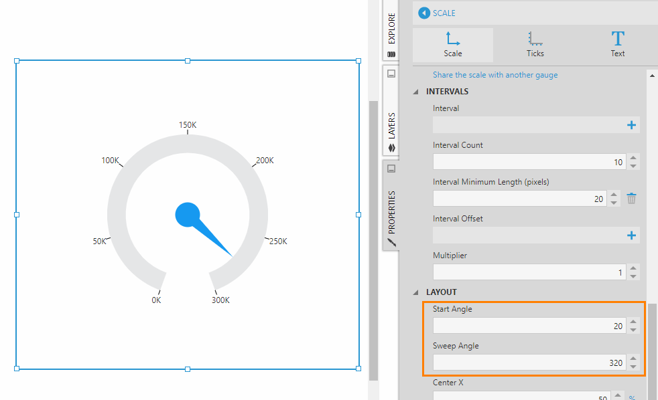Select the Scale tab icon
The height and width of the screenshot is (400, 658).
(x=452, y=39)
